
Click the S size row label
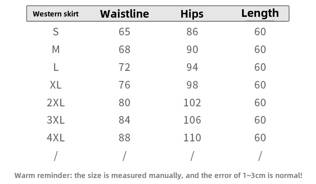(56, 32)
